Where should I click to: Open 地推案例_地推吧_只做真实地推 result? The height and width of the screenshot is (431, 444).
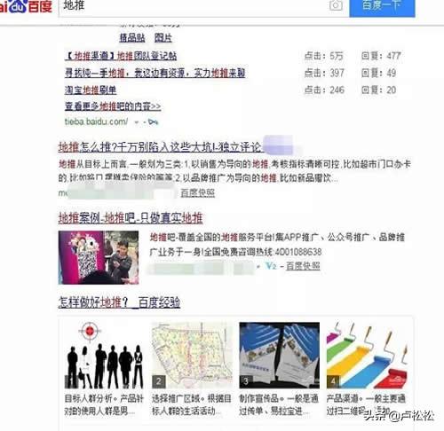pos(131,218)
